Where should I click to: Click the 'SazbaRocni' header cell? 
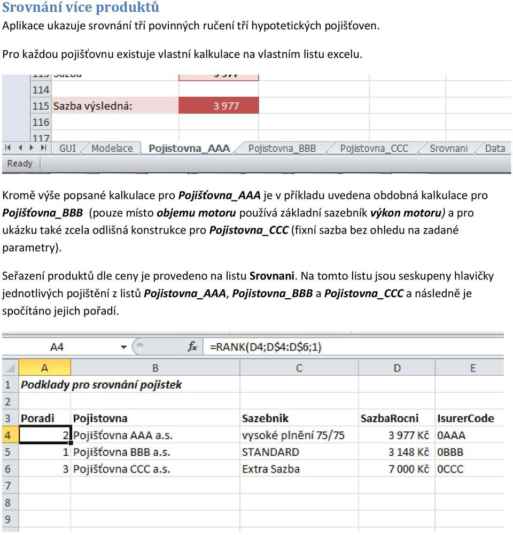[x=397, y=418]
